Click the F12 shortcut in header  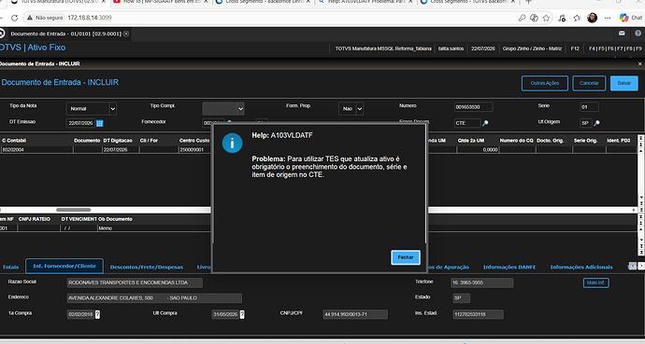point(575,48)
